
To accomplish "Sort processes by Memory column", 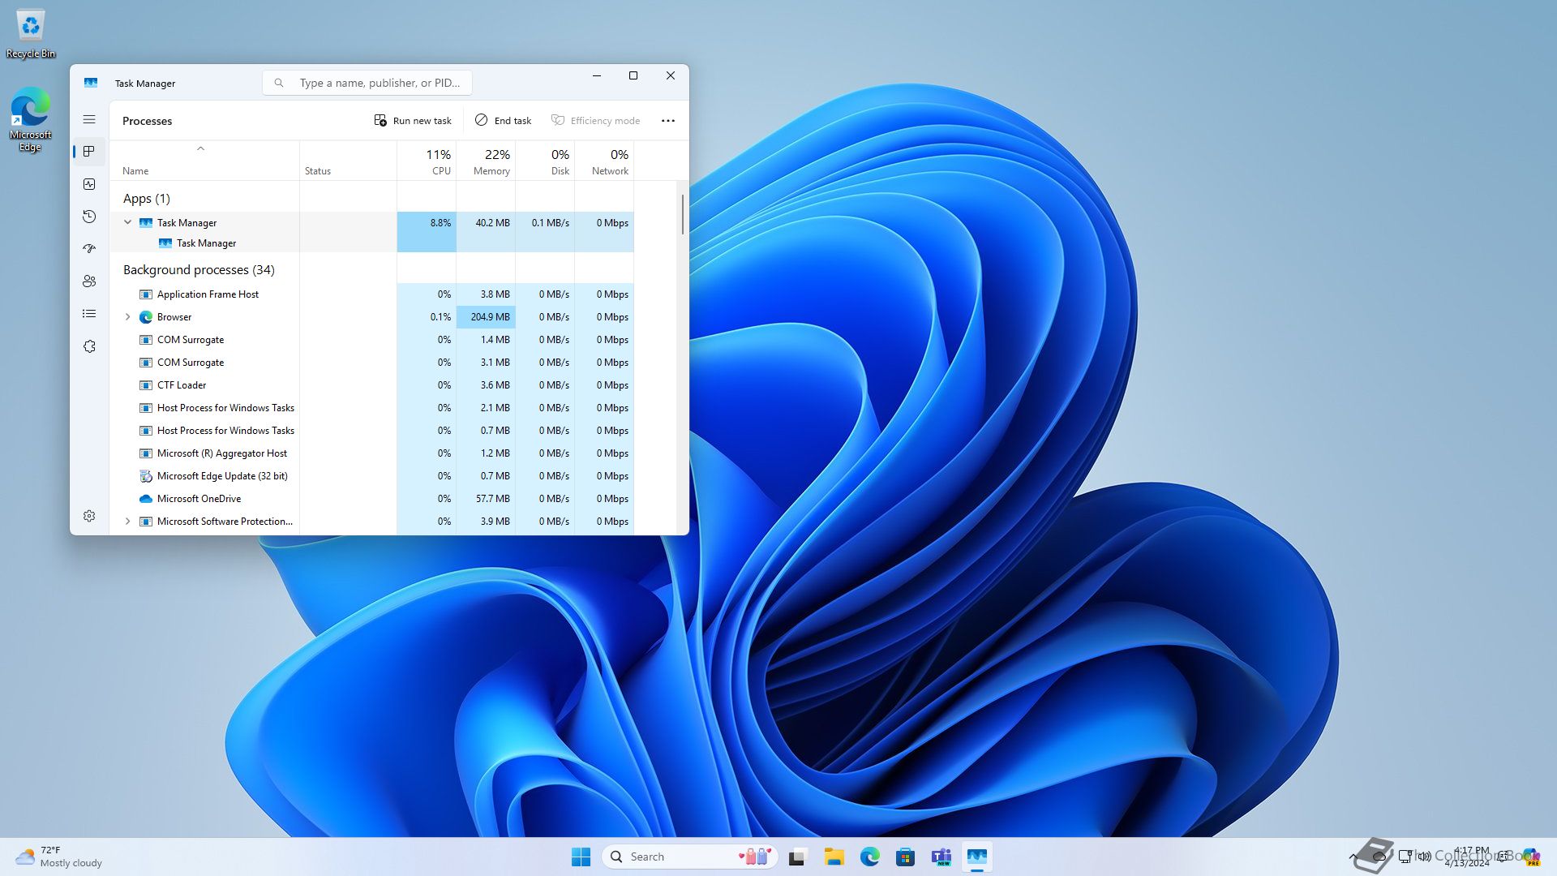I will click(x=486, y=161).
